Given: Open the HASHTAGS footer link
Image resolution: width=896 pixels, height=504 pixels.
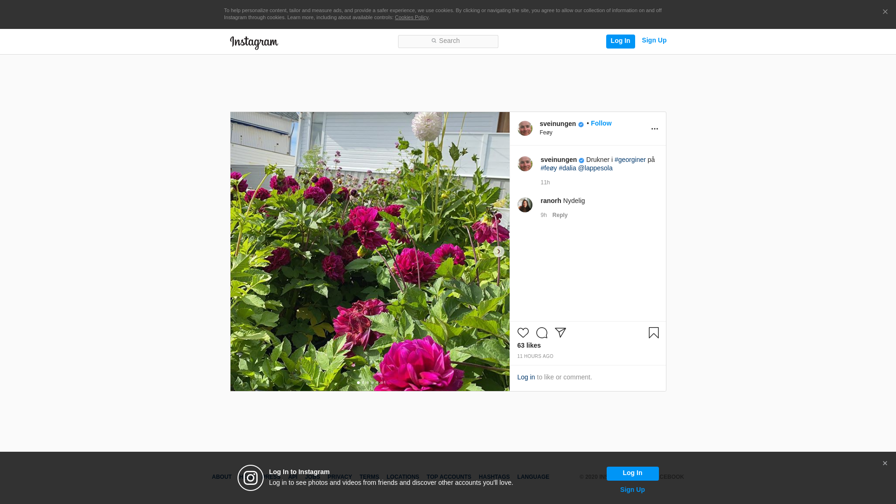Looking at the screenshot, I should 494,477.
